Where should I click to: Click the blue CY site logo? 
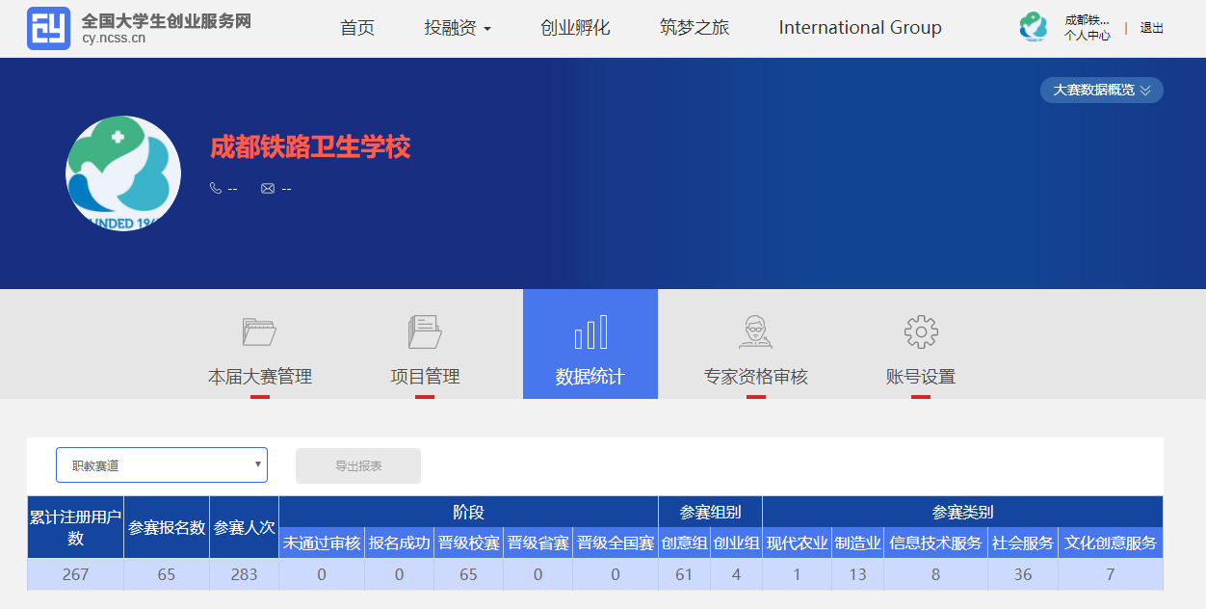tap(48, 29)
